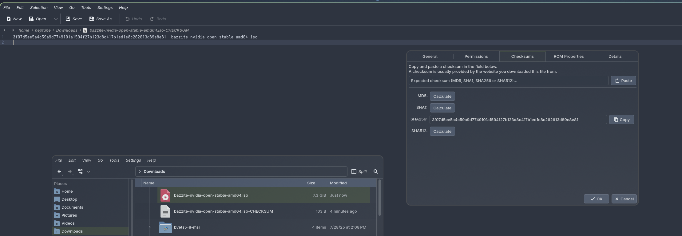Viewport: 682px width, 236px height.
Task: Sort by the Modified column header
Action: click(x=349, y=183)
